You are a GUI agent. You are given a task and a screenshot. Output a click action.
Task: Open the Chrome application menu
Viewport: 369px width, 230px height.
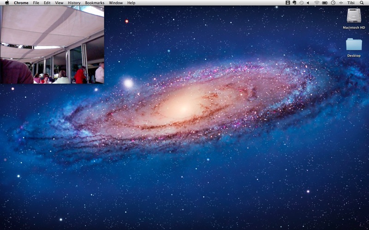click(x=21, y=3)
